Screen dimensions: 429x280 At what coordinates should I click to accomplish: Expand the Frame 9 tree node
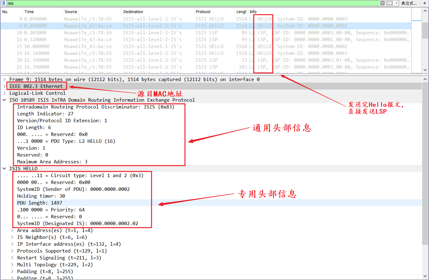click(4, 80)
